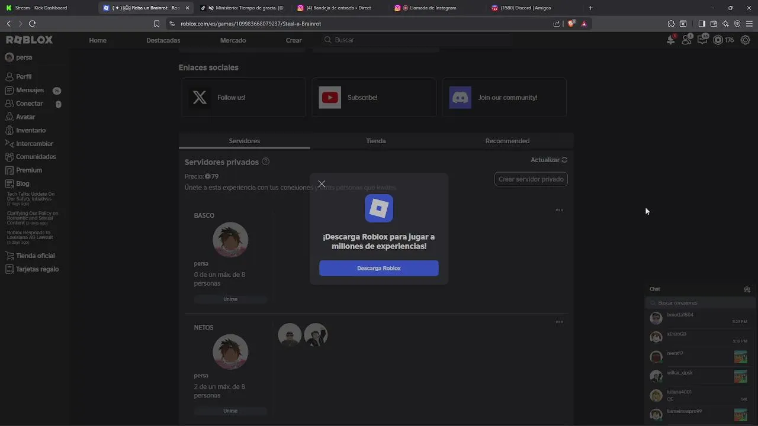Image resolution: width=758 pixels, height=426 pixels.
Task: Open the Brave VPN shield icon
Action: (x=737, y=24)
